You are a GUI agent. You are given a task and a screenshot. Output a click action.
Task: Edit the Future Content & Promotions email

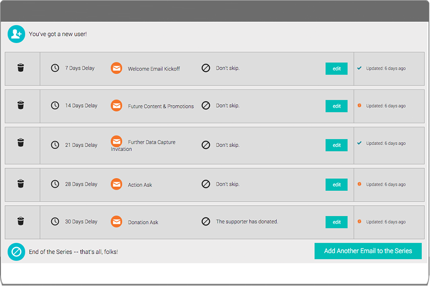point(337,106)
